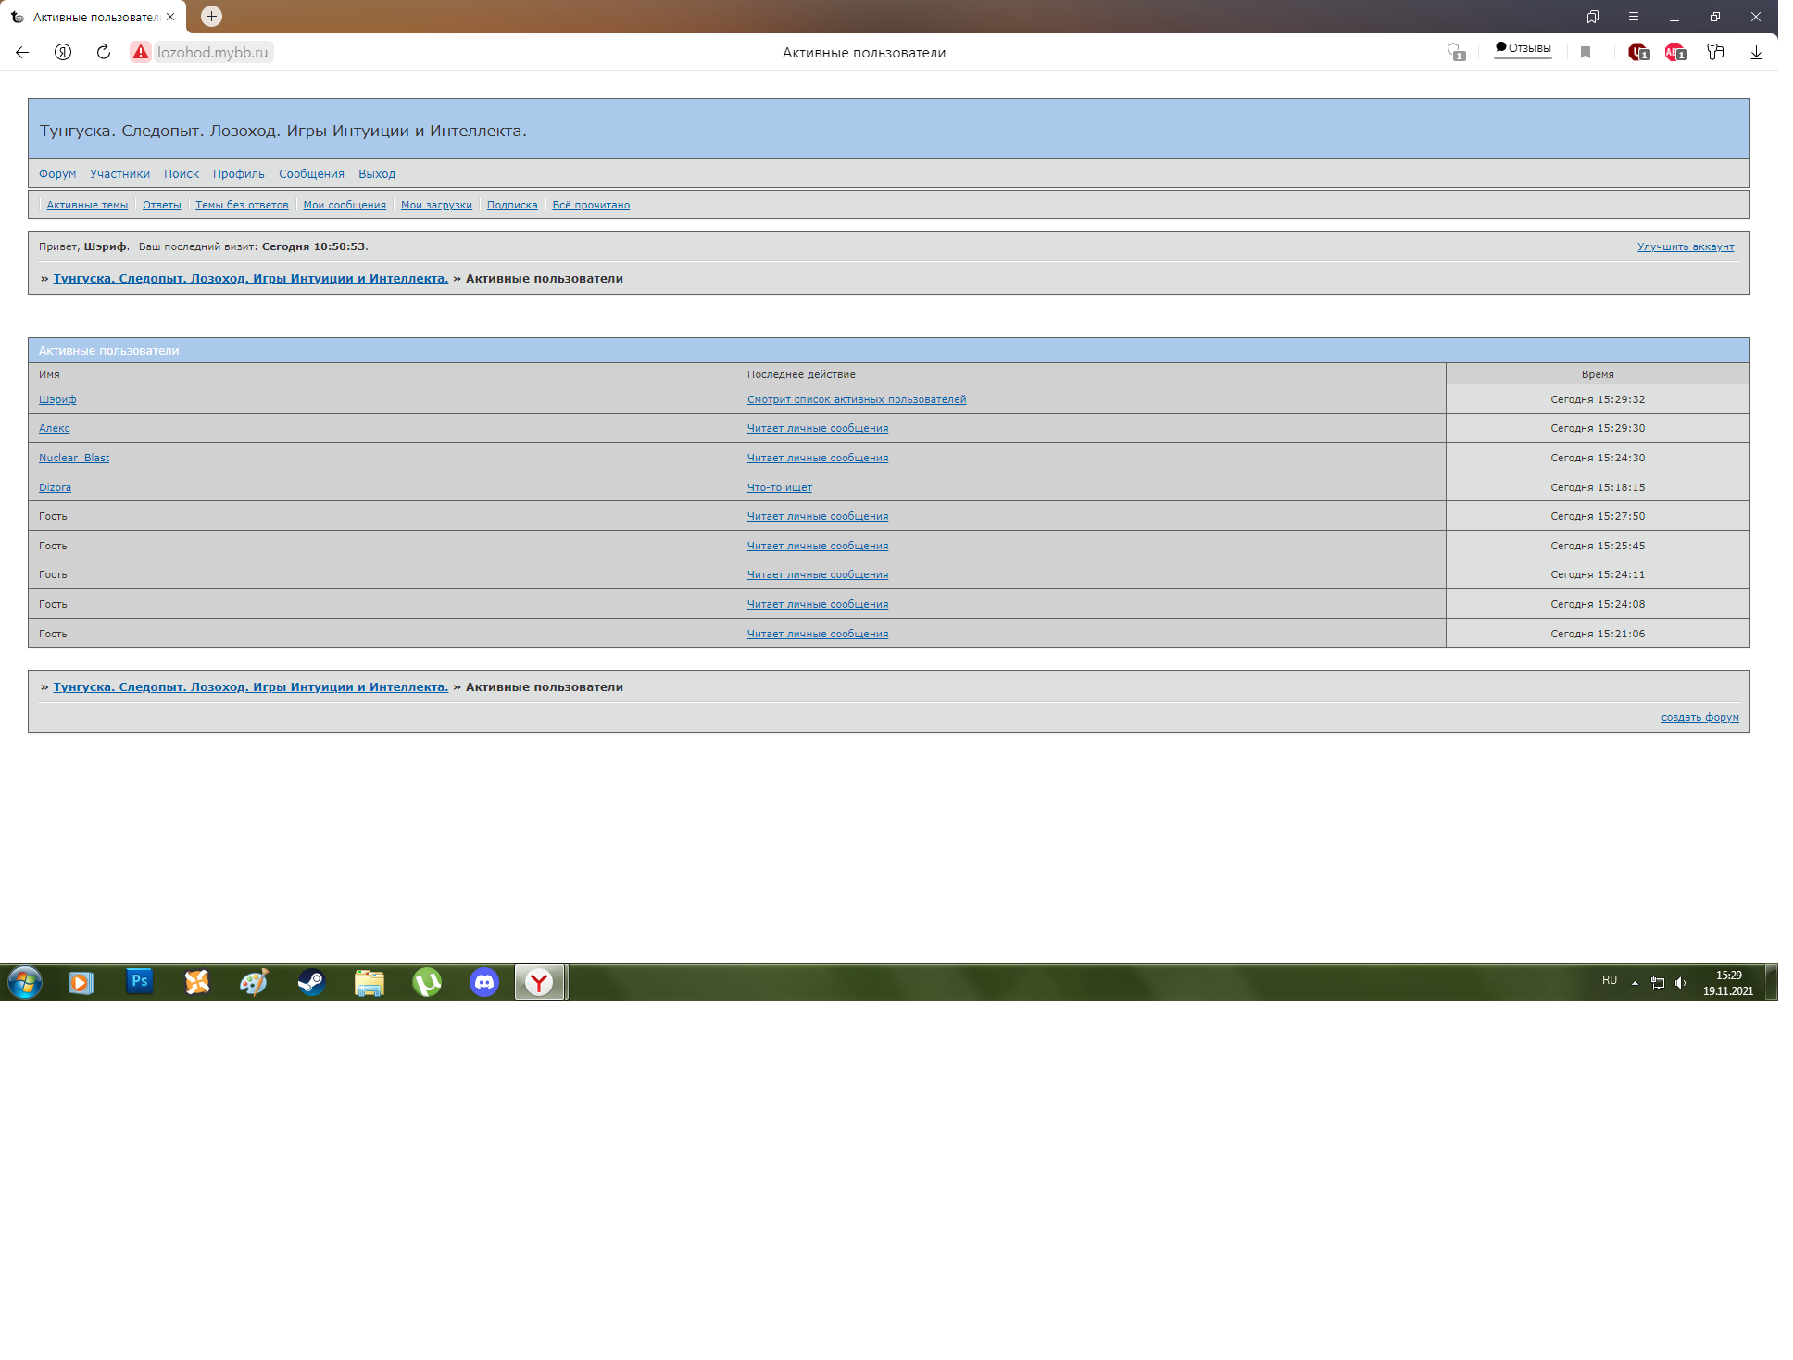Open Discord from the taskbar
The image size is (1793, 1360).
coord(483,982)
